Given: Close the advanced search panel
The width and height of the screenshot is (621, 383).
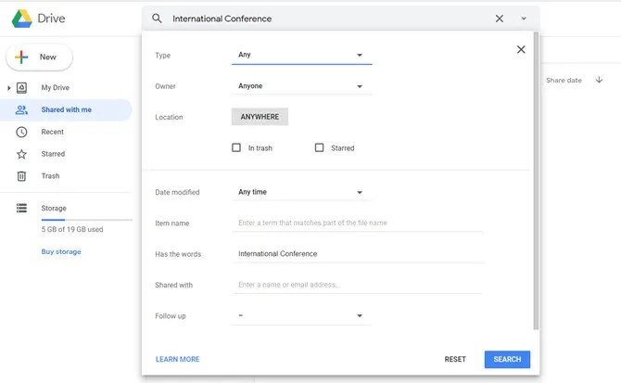Looking at the screenshot, I should pyautogui.click(x=521, y=49).
